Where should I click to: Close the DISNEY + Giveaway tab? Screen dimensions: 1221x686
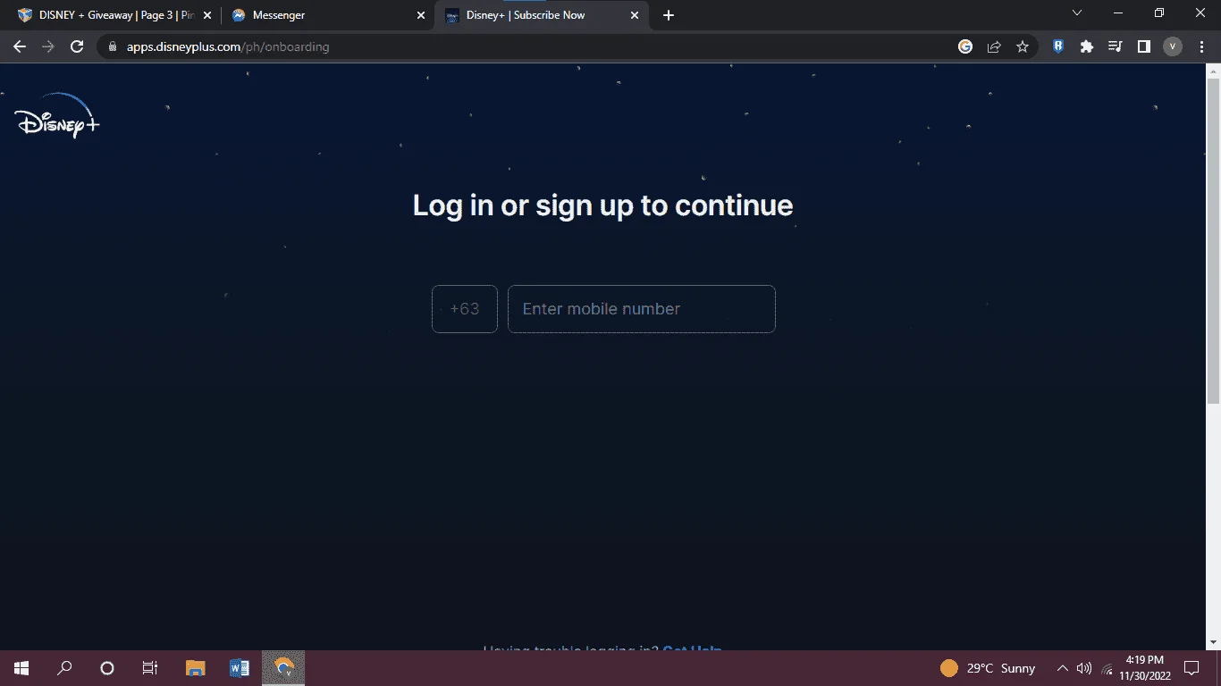click(207, 15)
